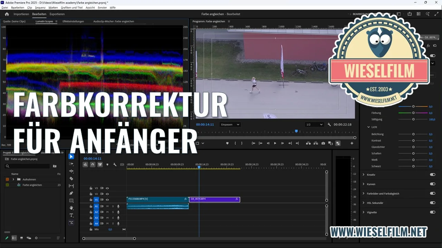The image size is (442, 248).
Task: Adjust the Kontrast slider
Action: 413,141
